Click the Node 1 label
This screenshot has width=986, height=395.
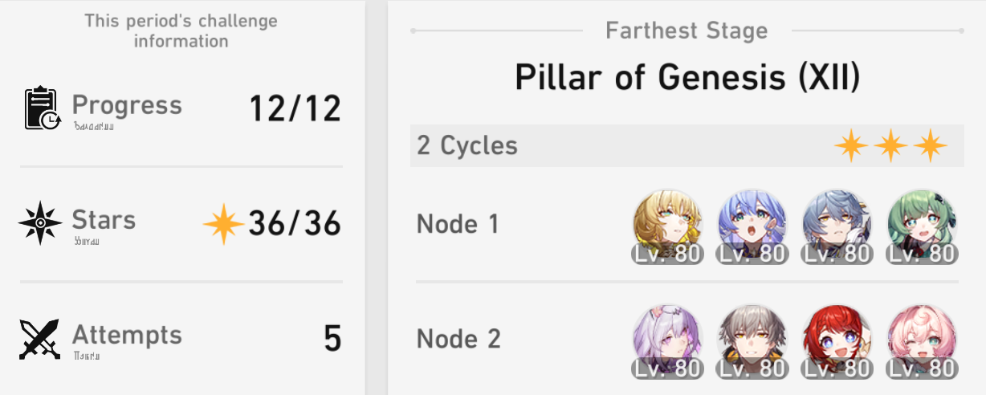click(458, 224)
